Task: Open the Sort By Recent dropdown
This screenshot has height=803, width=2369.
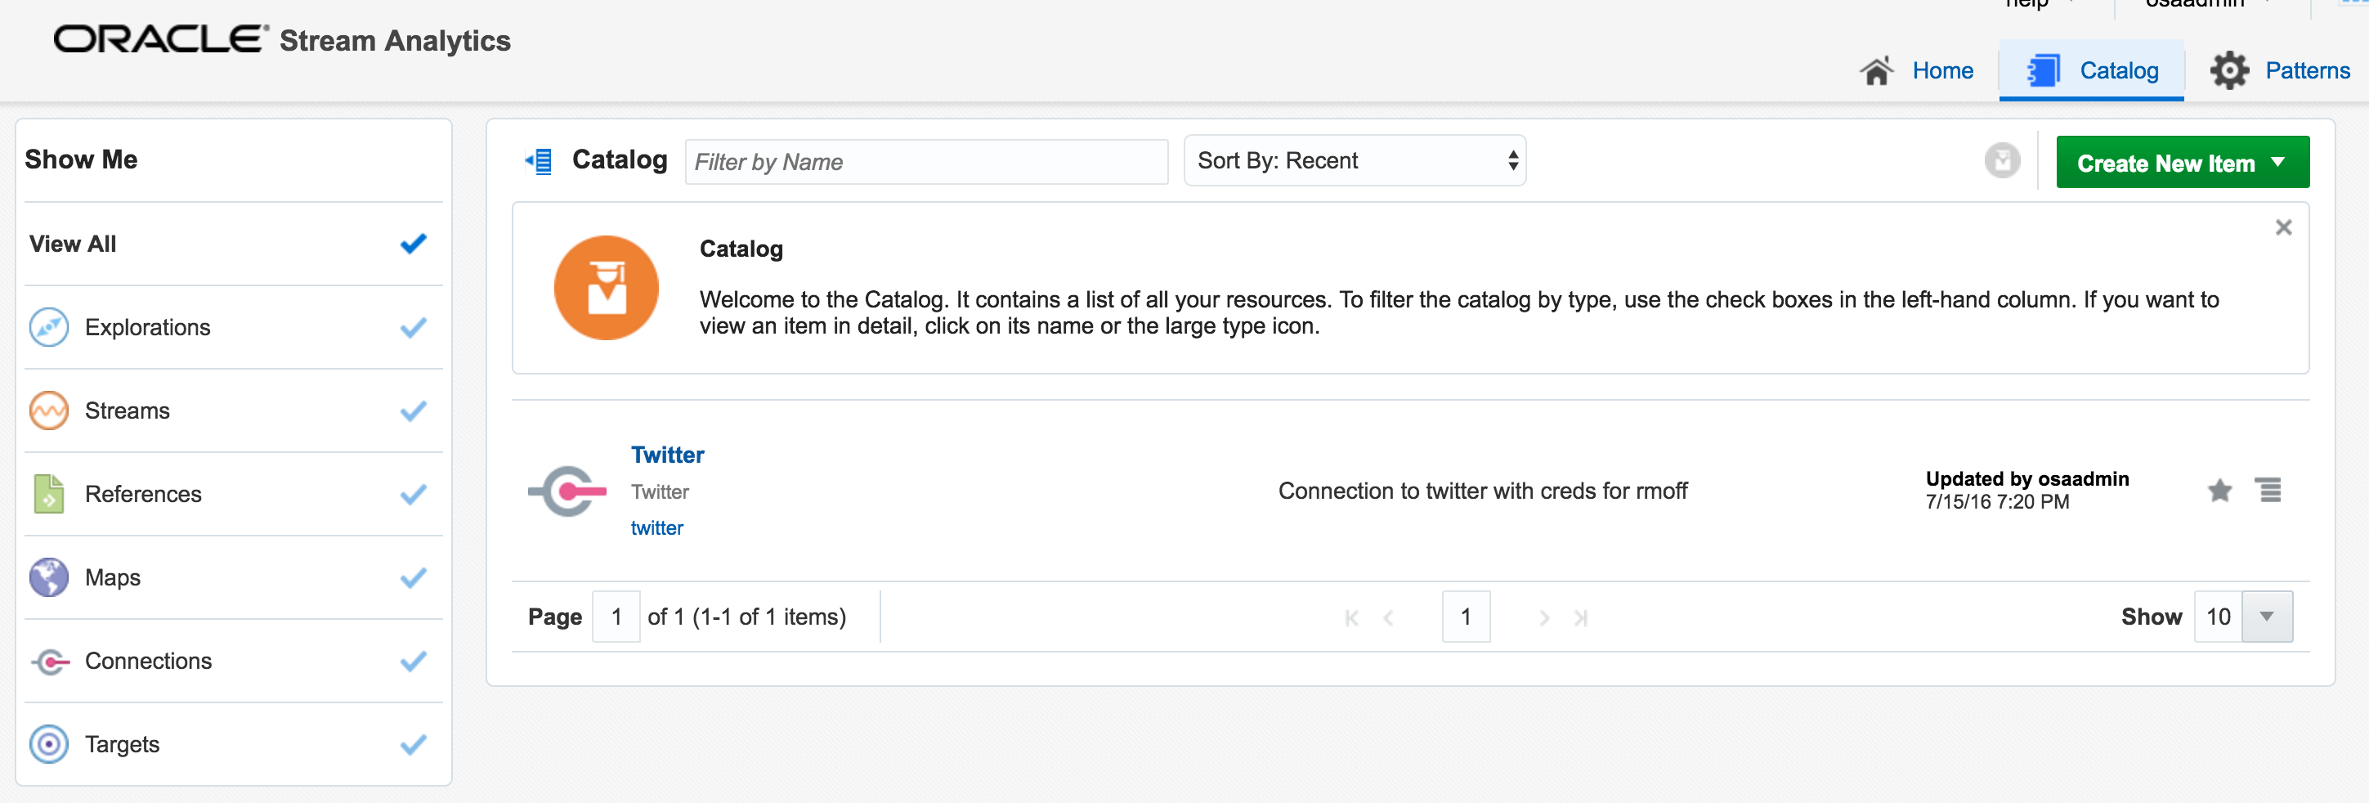Action: 1354,161
